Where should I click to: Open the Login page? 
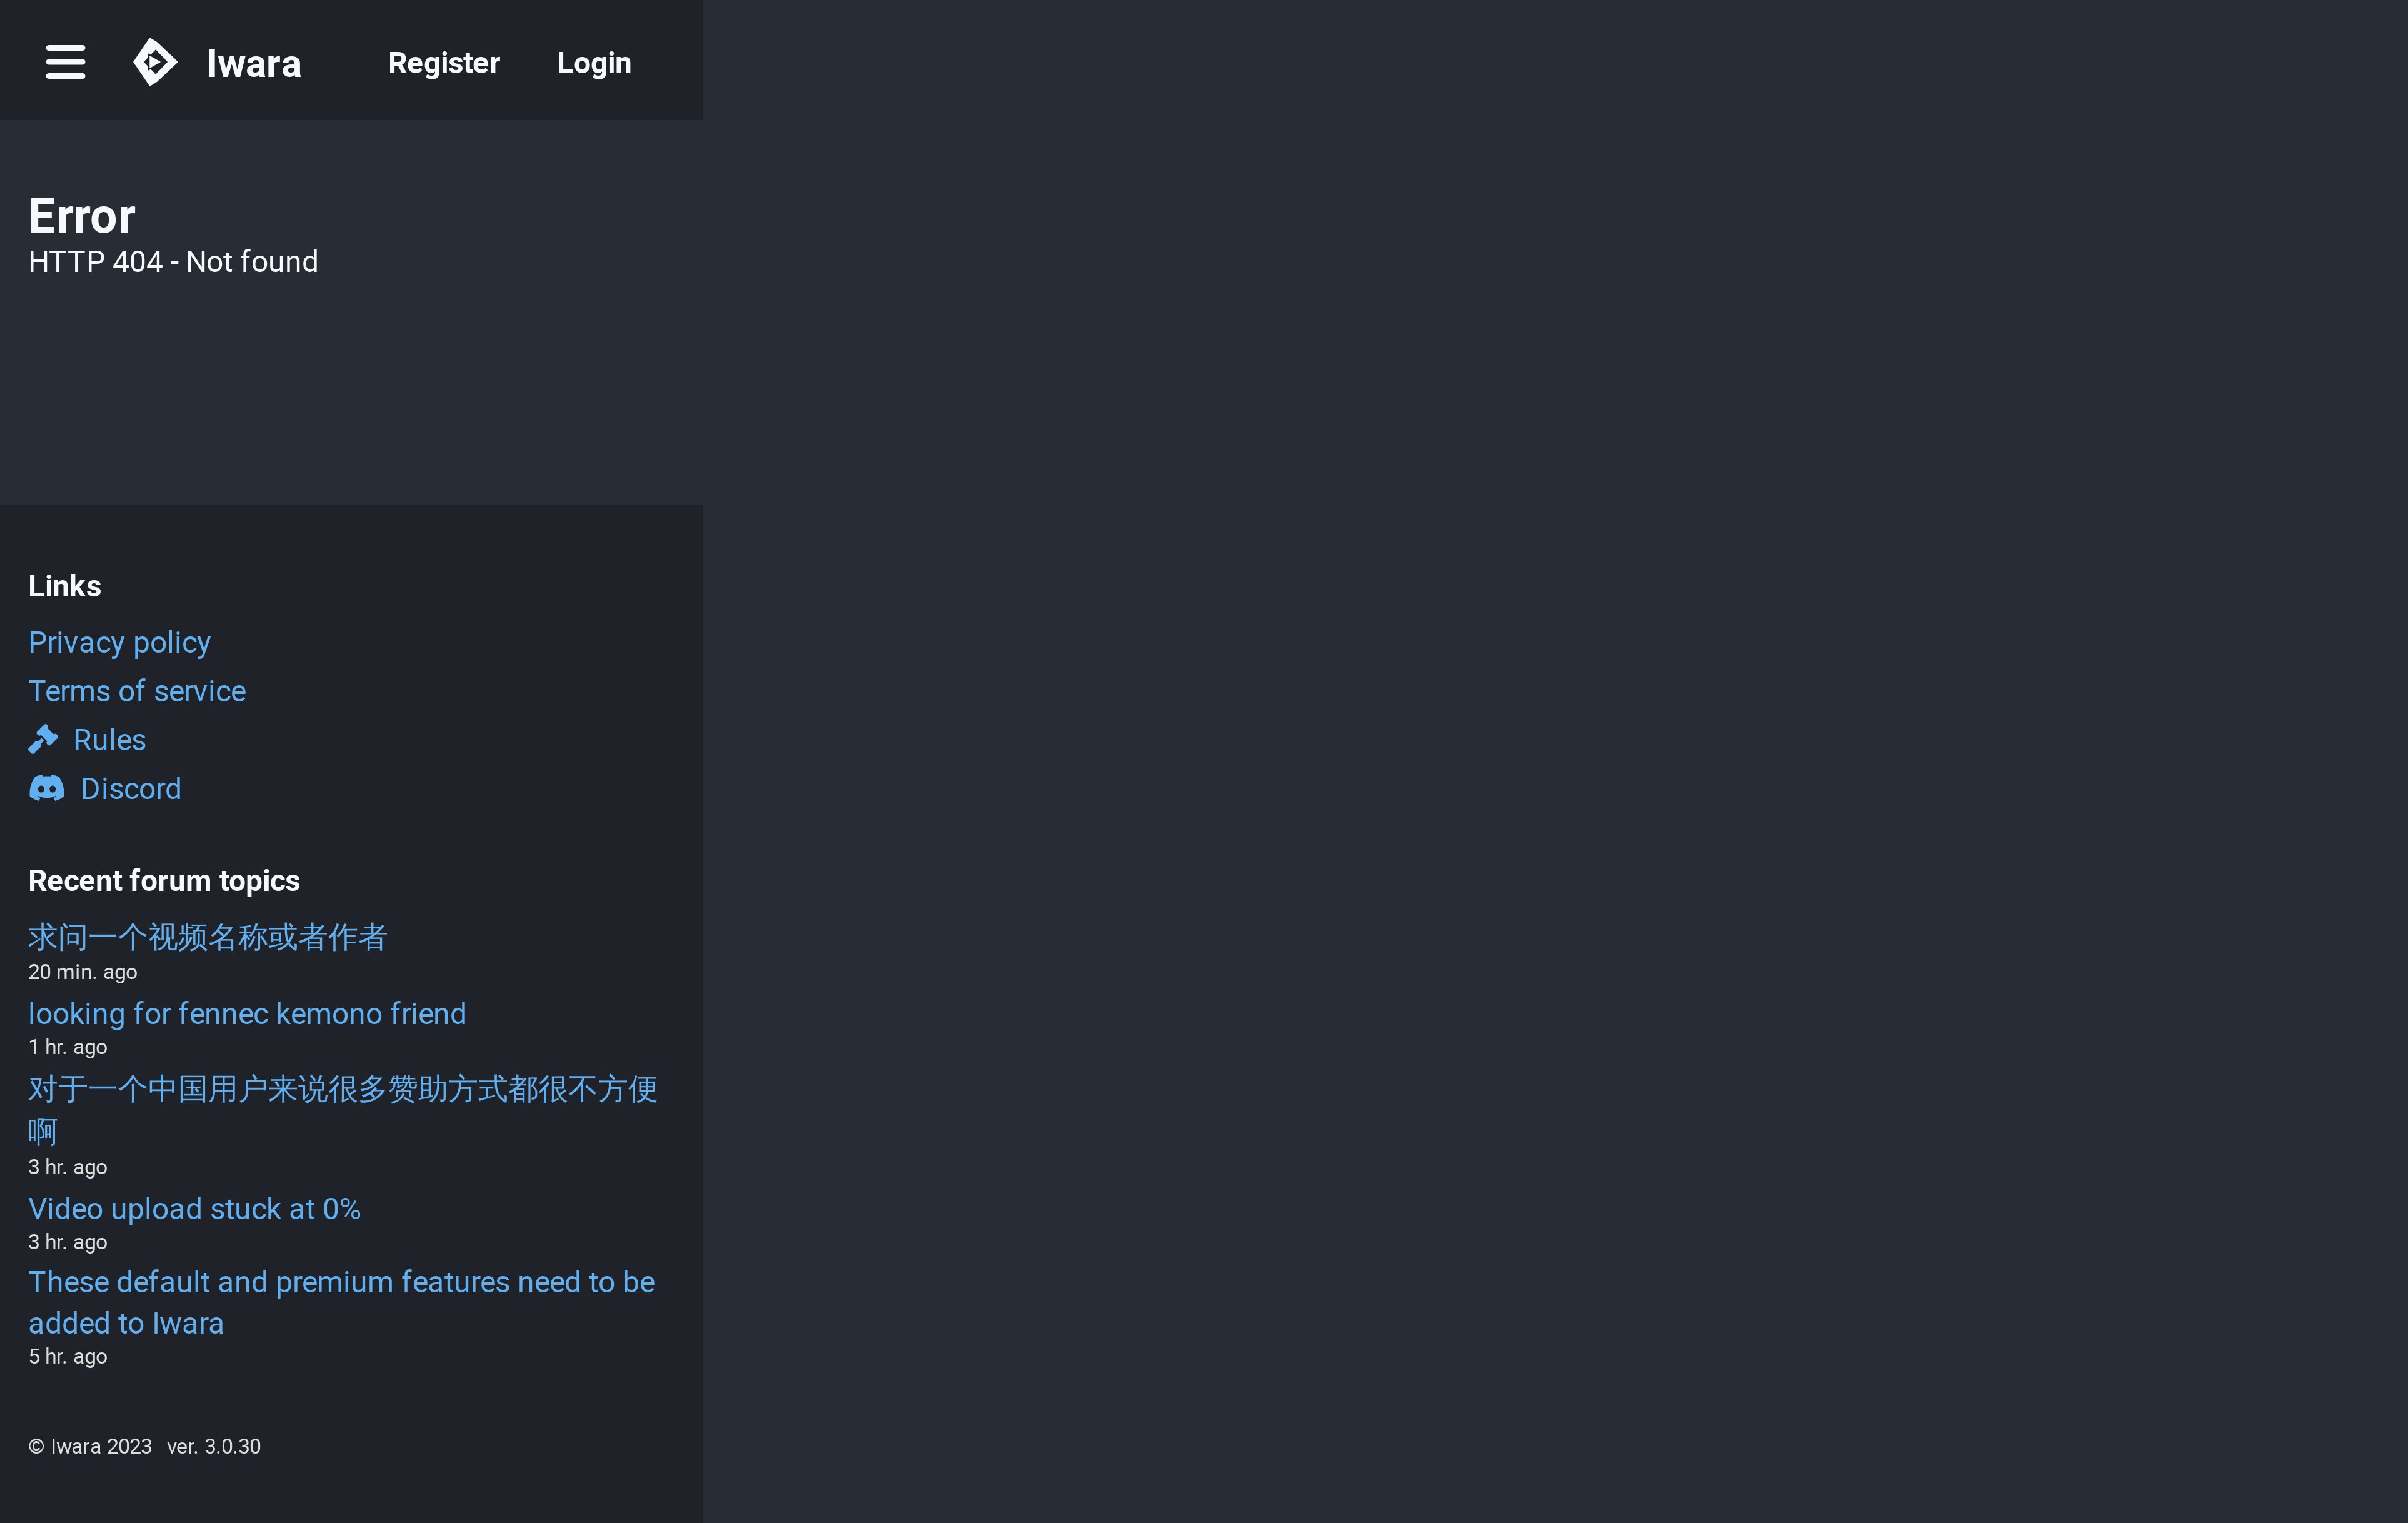click(x=594, y=63)
